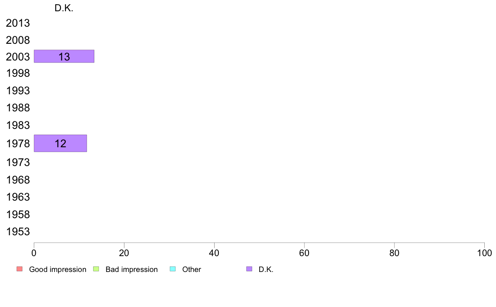Click the 1953 year label
The height and width of the screenshot is (307, 496).
click(18, 232)
